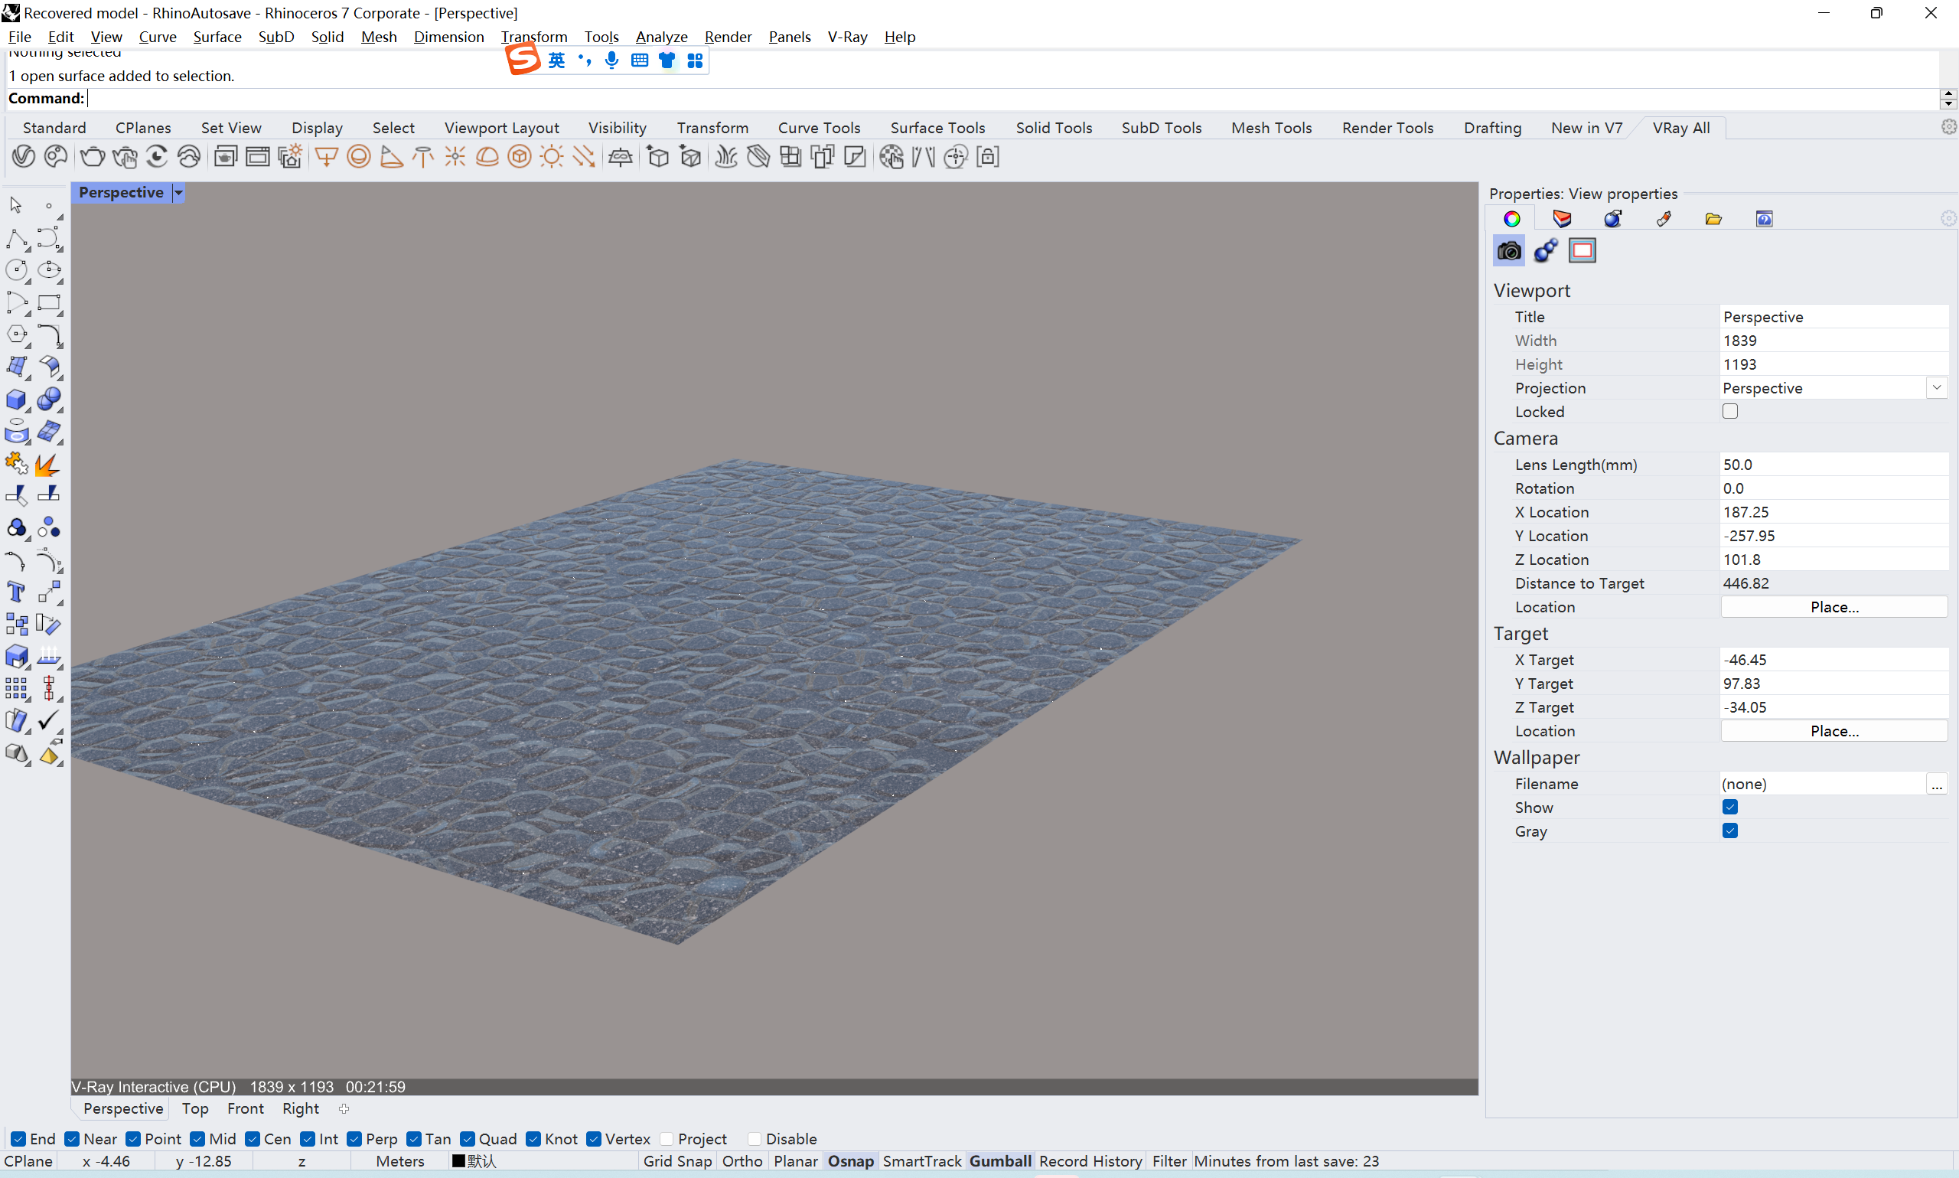1959x1178 pixels.
Task: Add a V-Ray sphere light
Action: point(359,156)
